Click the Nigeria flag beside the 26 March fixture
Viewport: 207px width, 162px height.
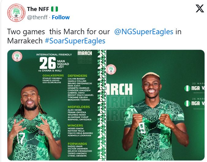tap(186, 103)
